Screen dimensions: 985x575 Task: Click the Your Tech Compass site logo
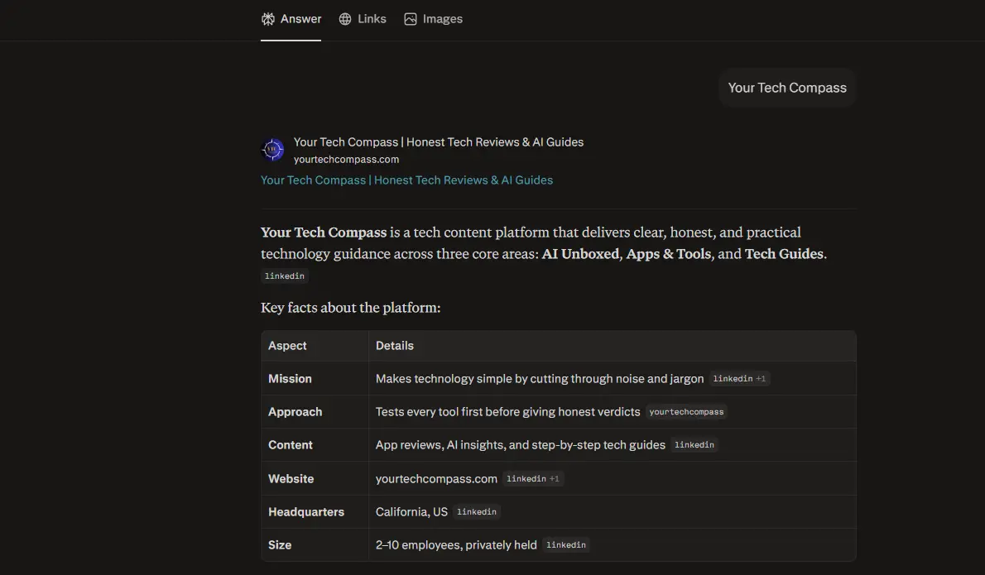[x=272, y=150]
